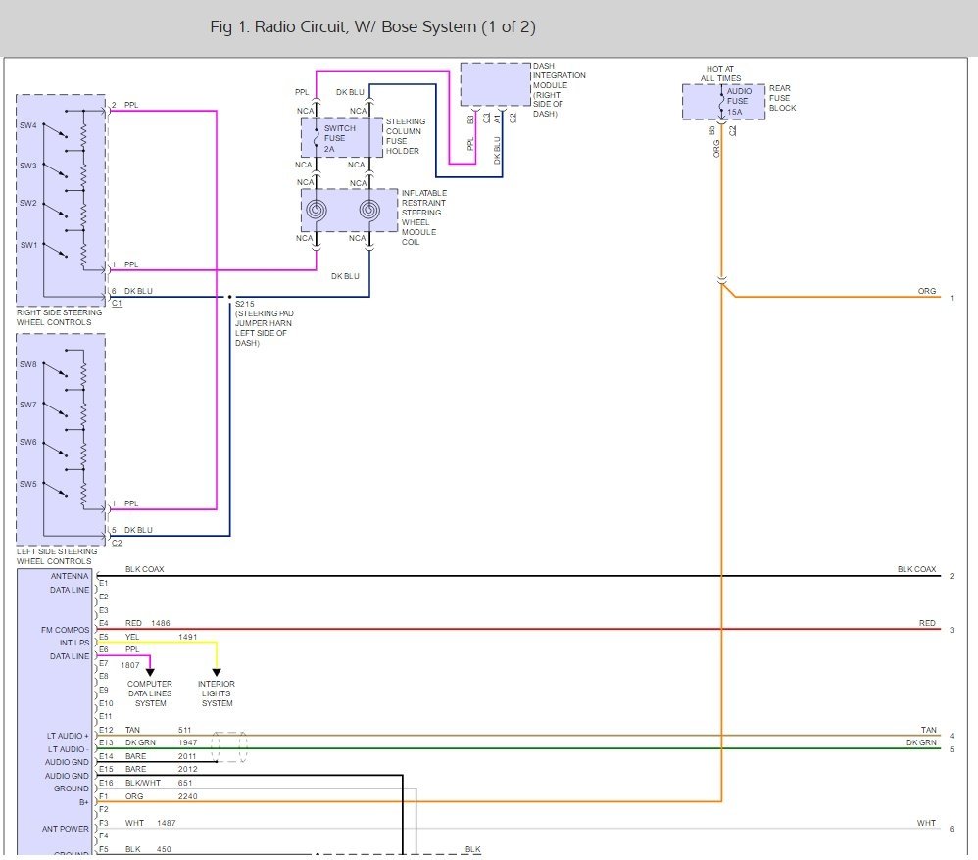
Task: Click the Rear Fuse Block label
Action: (x=784, y=98)
